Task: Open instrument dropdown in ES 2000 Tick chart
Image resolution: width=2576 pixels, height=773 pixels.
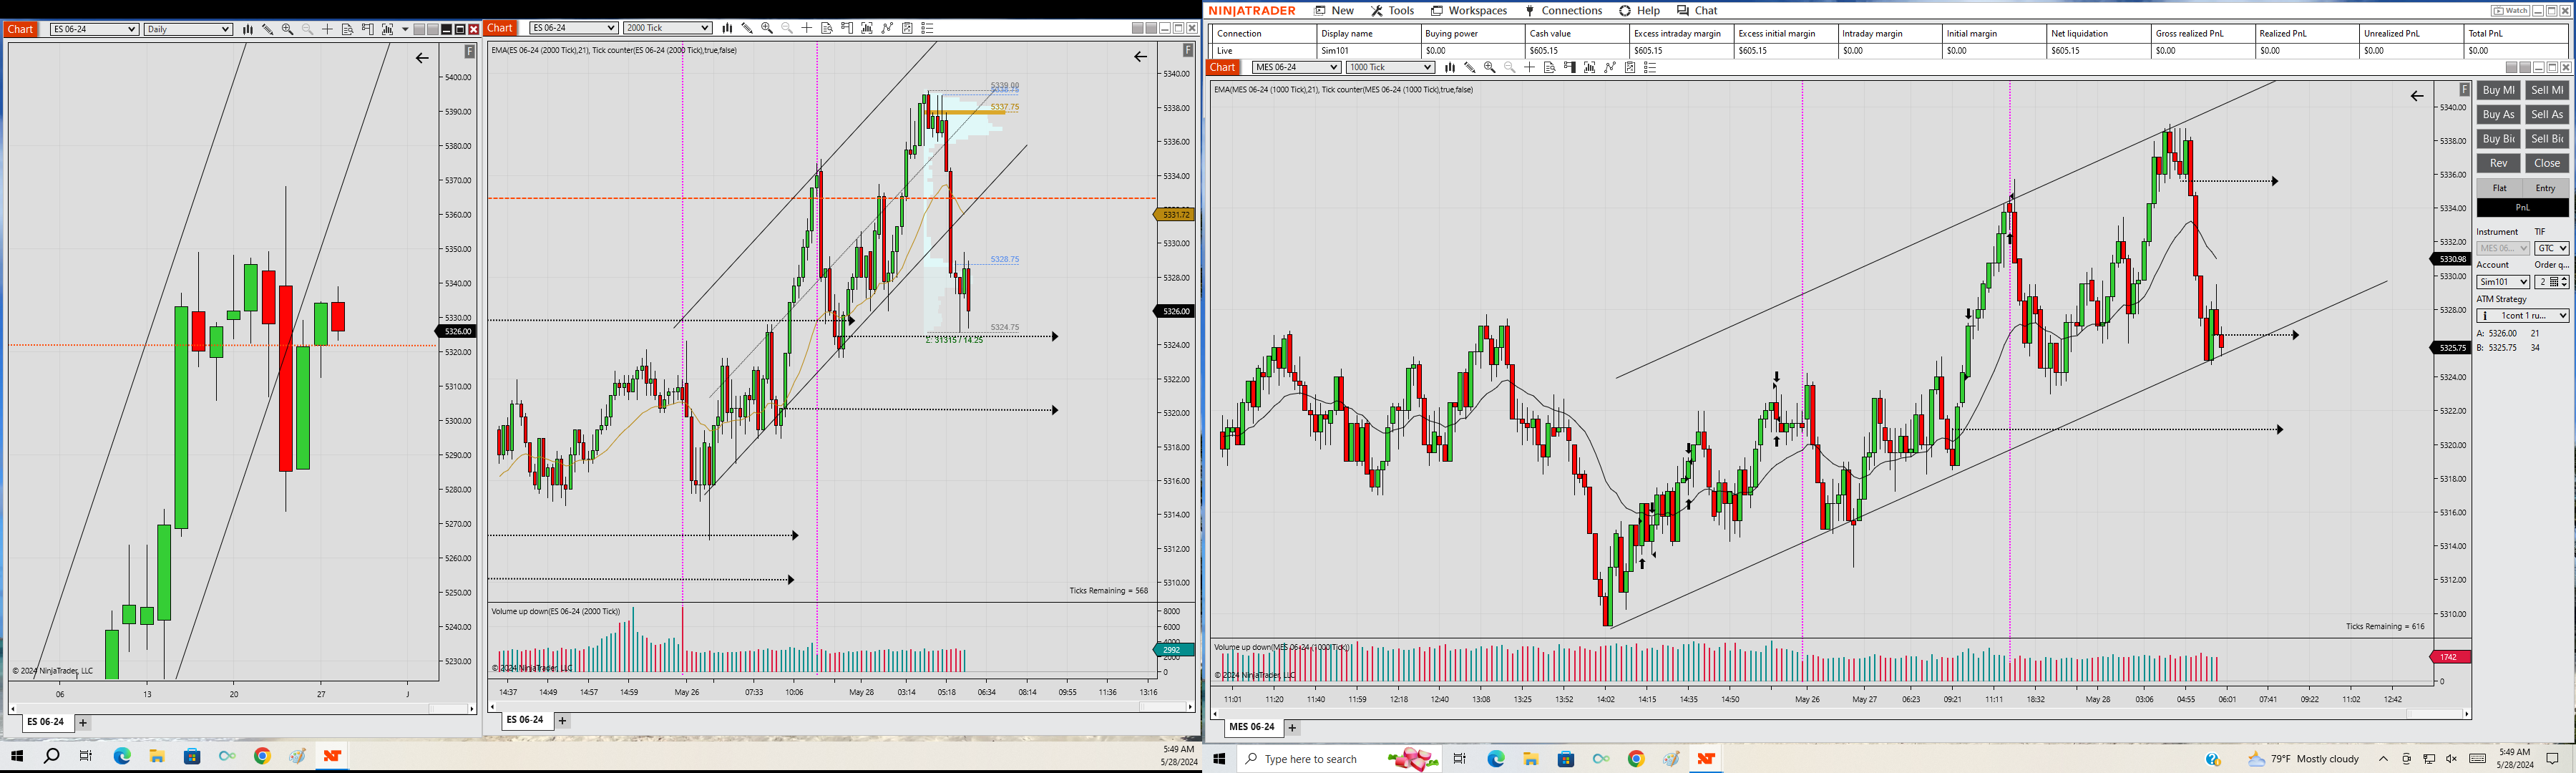Action: point(574,28)
